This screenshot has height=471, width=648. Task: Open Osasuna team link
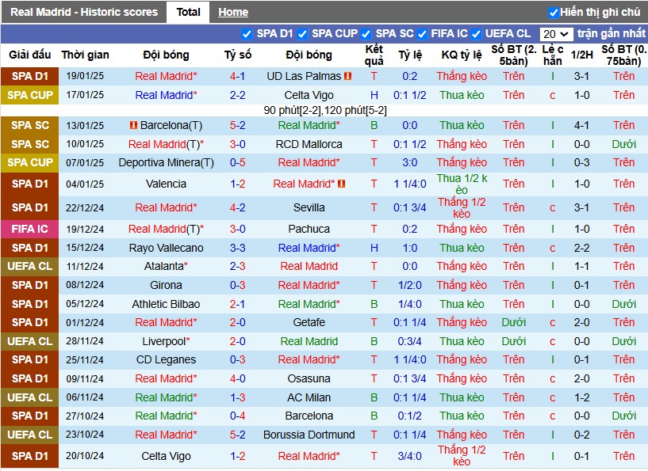coord(309,378)
